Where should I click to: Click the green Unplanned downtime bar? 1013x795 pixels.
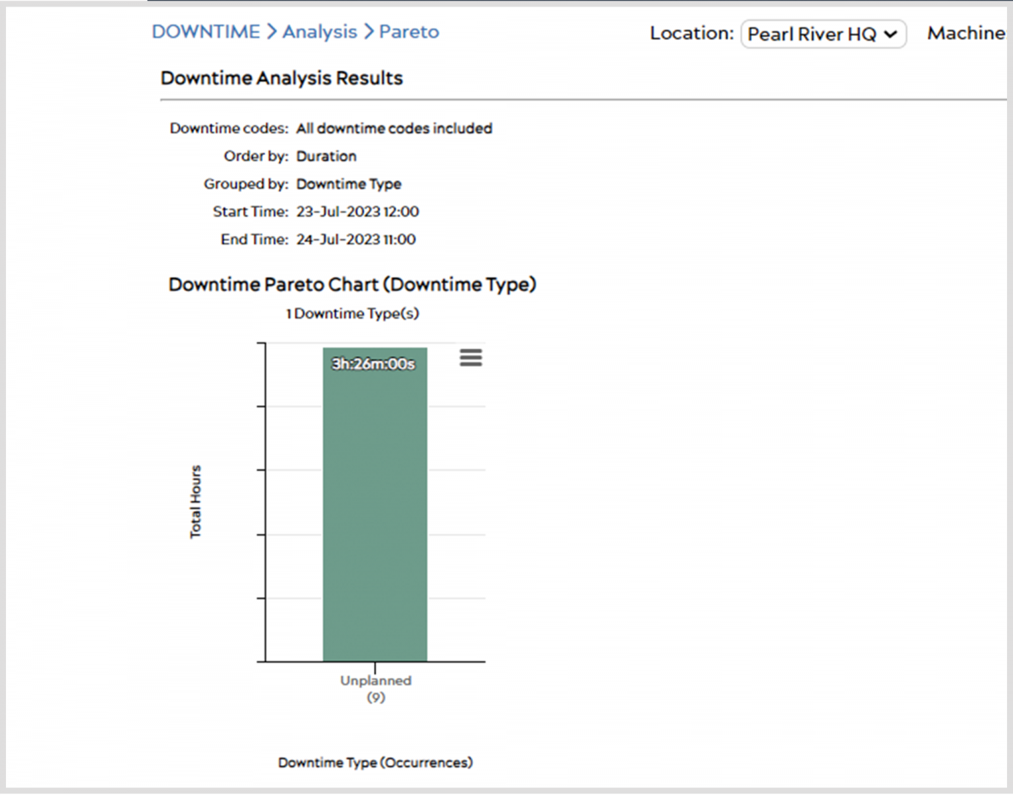(375, 504)
